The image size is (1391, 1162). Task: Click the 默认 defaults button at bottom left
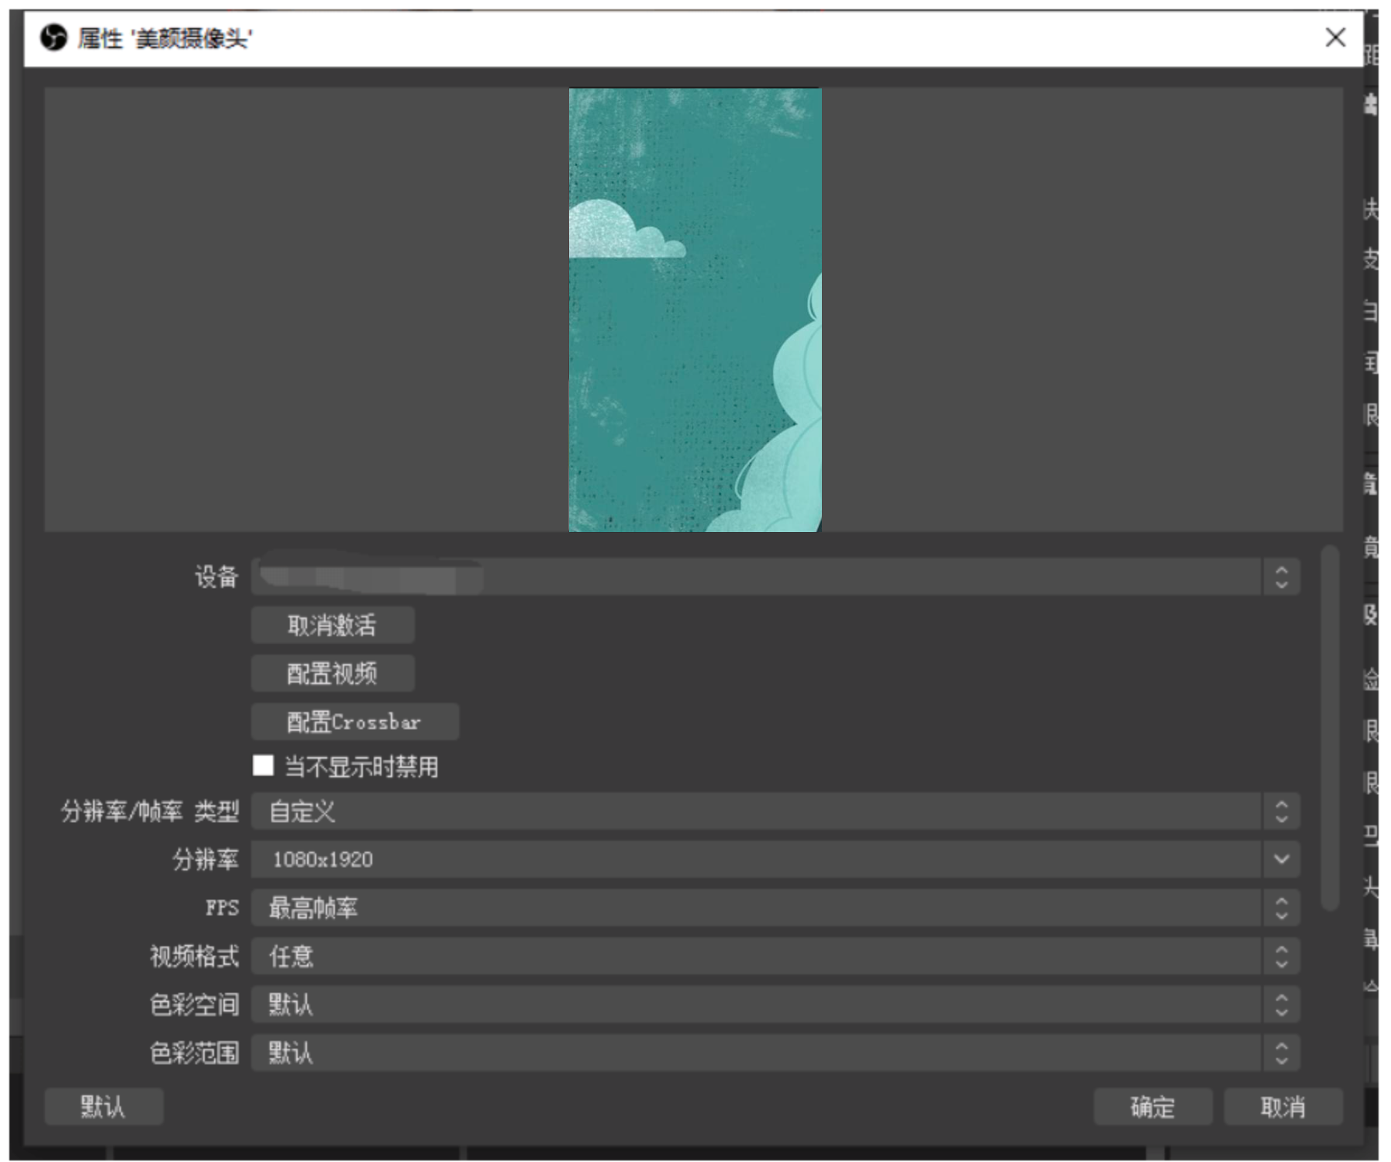click(104, 1106)
